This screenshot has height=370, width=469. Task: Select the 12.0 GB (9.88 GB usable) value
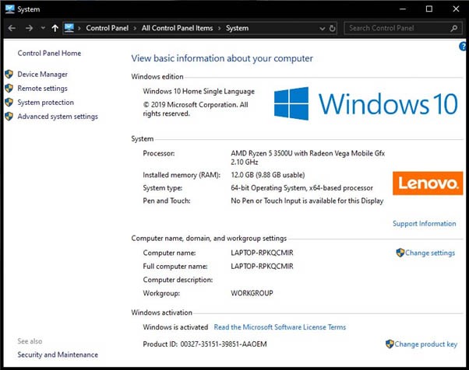click(x=268, y=175)
